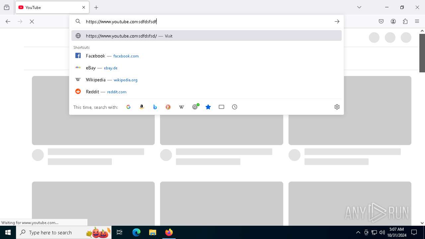Search with Wikipedia this time

tap(182, 107)
